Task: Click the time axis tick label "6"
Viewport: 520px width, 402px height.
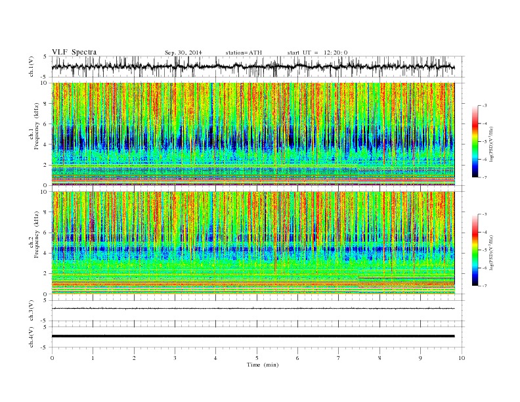Action: (297, 358)
